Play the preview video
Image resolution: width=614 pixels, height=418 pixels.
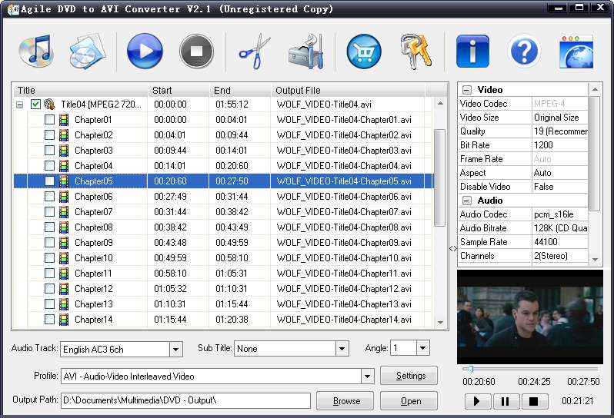(x=476, y=401)
